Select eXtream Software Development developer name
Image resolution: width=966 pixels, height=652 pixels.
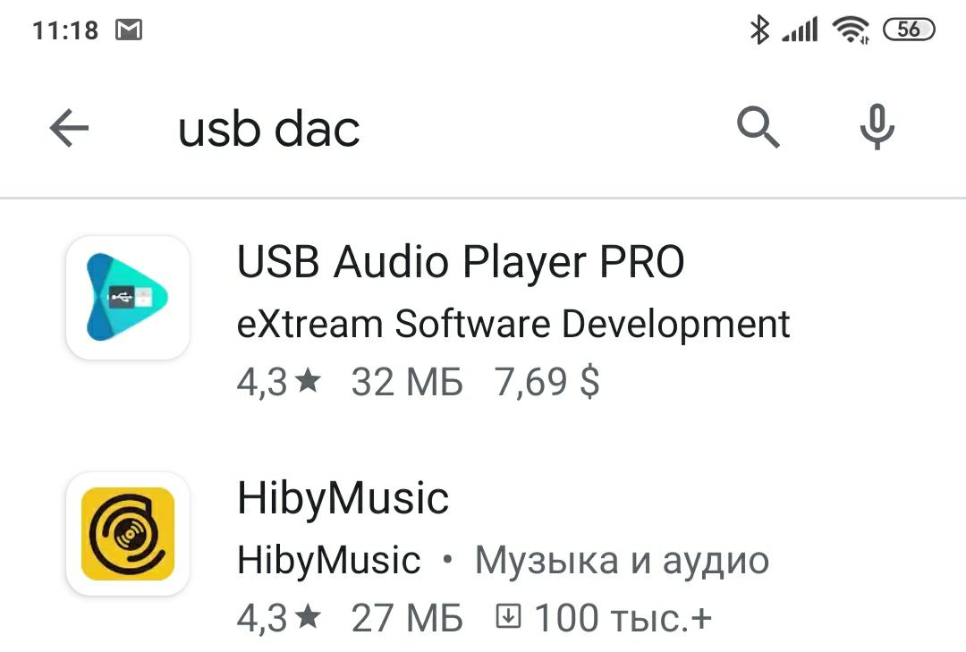(513, 324)
